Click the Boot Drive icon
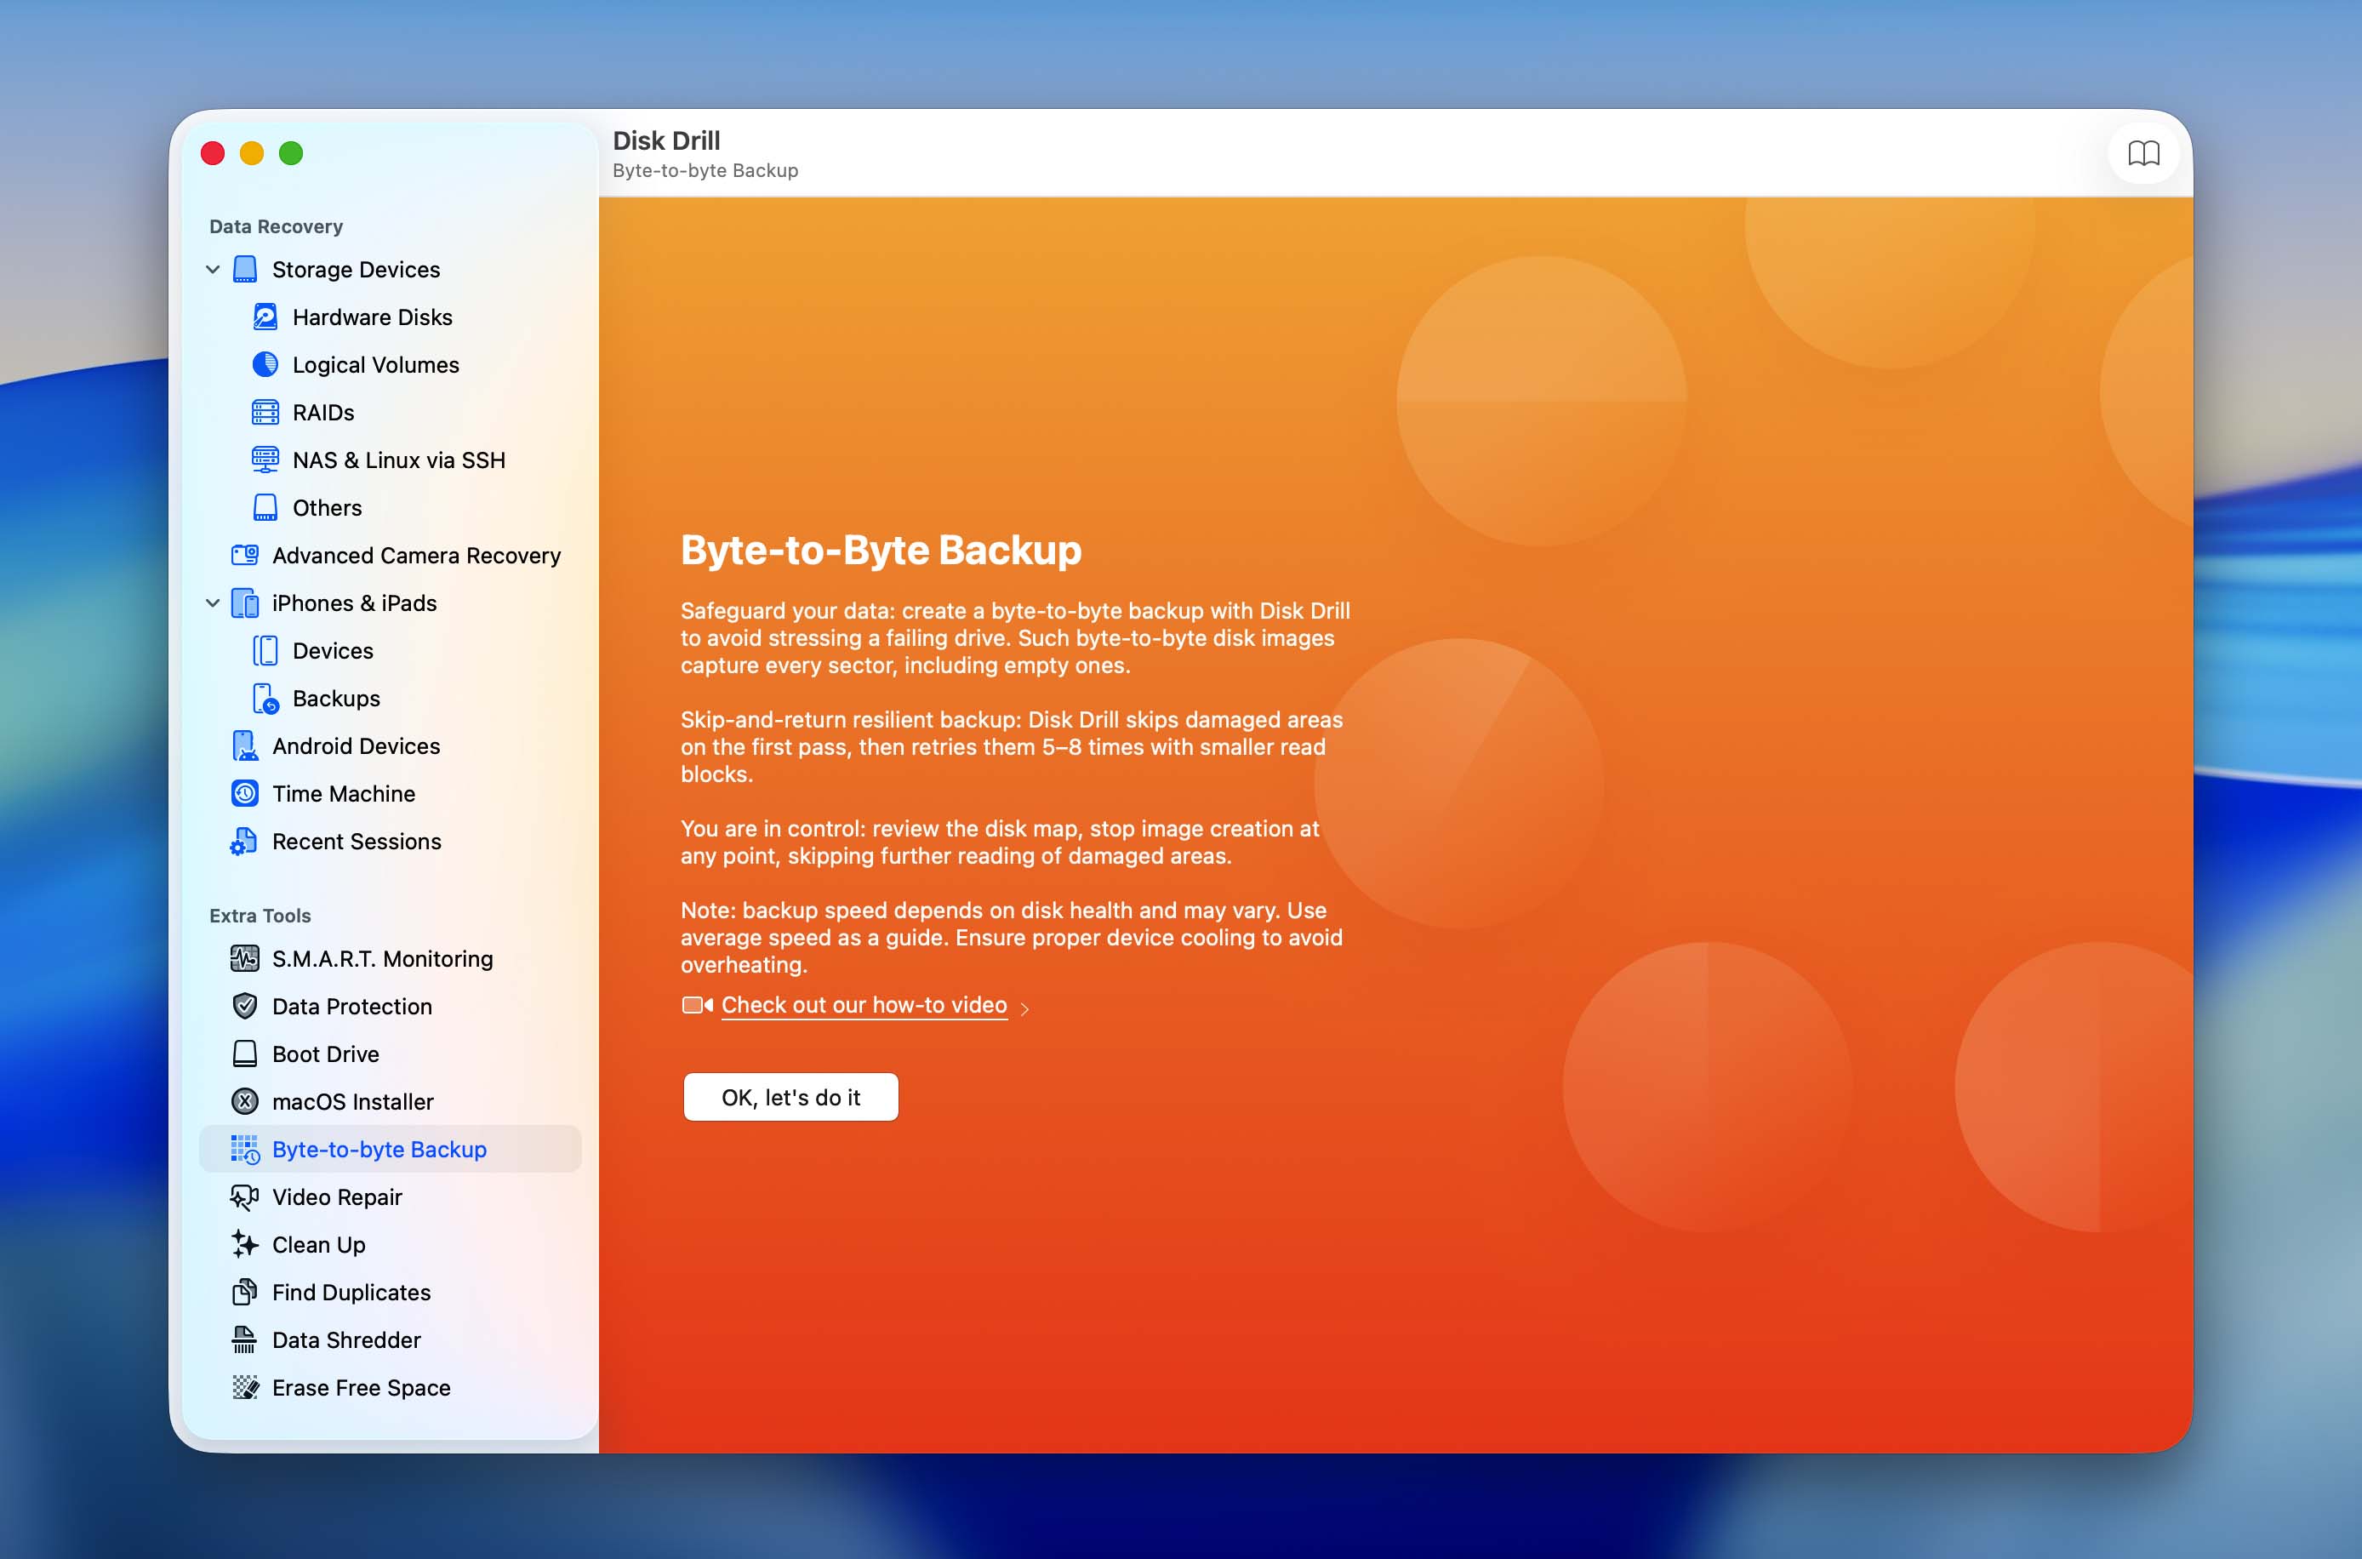Image resolution: width=2362 pixels, height=1559 pixels. [244, 1054]
